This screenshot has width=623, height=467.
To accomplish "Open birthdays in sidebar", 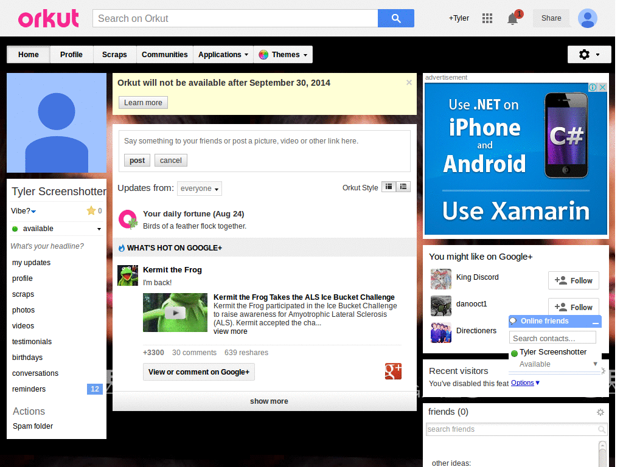I will click(27, 358).
